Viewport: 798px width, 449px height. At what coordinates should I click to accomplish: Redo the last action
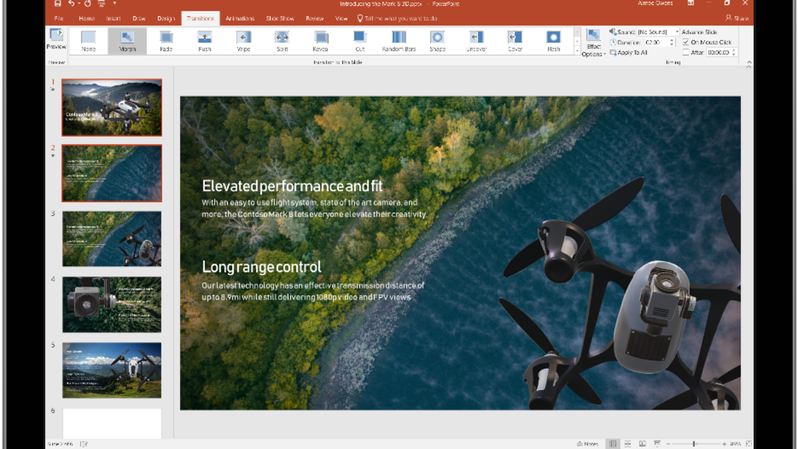click(87, 3)
